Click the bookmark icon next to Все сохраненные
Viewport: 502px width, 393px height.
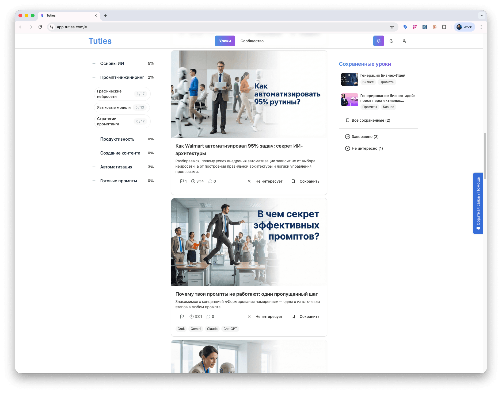(x=347, y=120)
